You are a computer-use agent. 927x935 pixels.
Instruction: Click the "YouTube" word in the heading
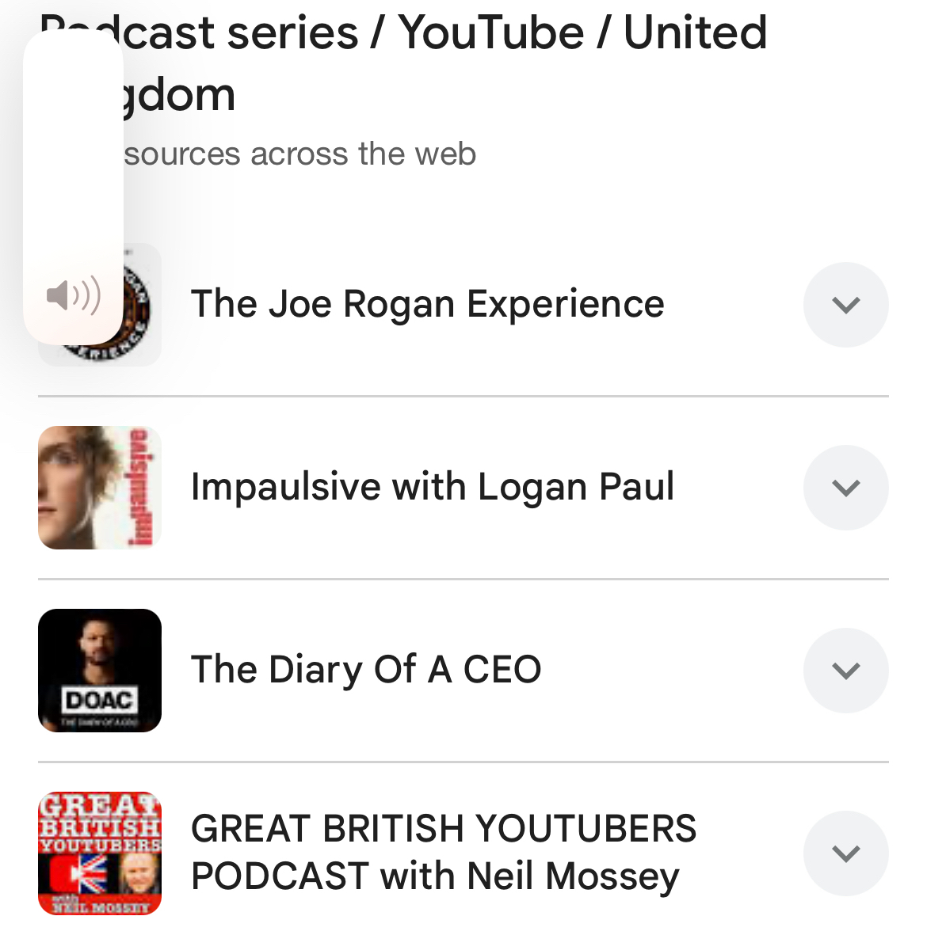point(490,33)
